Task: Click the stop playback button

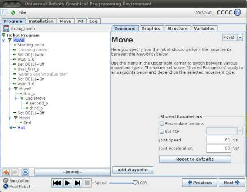Action: click(87, 183)
